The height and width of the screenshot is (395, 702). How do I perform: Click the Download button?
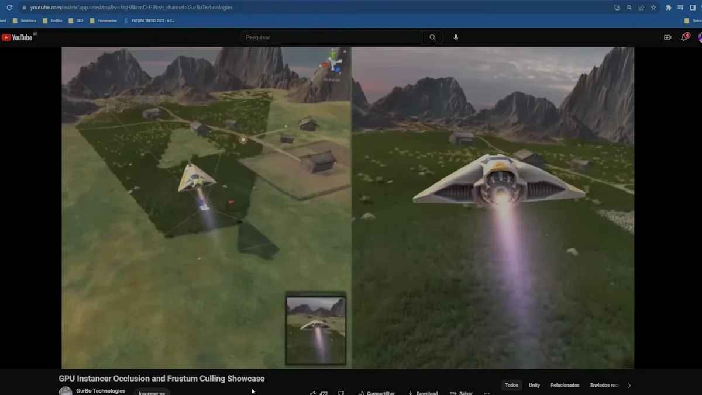click(423, 393)
